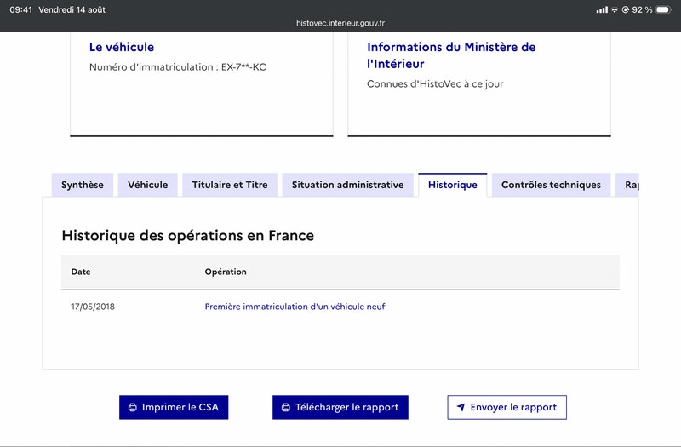Open the Contrôles techniques tab
This screenshot has height=447, width=681.
551,185
